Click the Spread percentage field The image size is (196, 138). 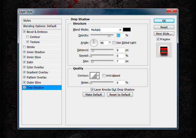[120, 56]
